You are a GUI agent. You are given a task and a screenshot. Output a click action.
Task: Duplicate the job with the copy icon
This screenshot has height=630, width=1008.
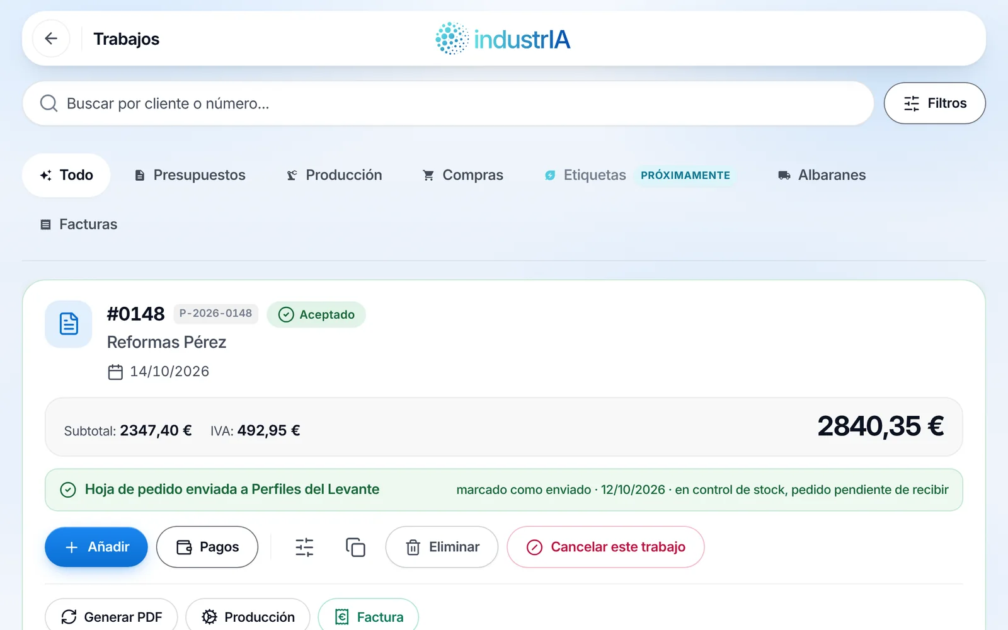tap(355, 547)
